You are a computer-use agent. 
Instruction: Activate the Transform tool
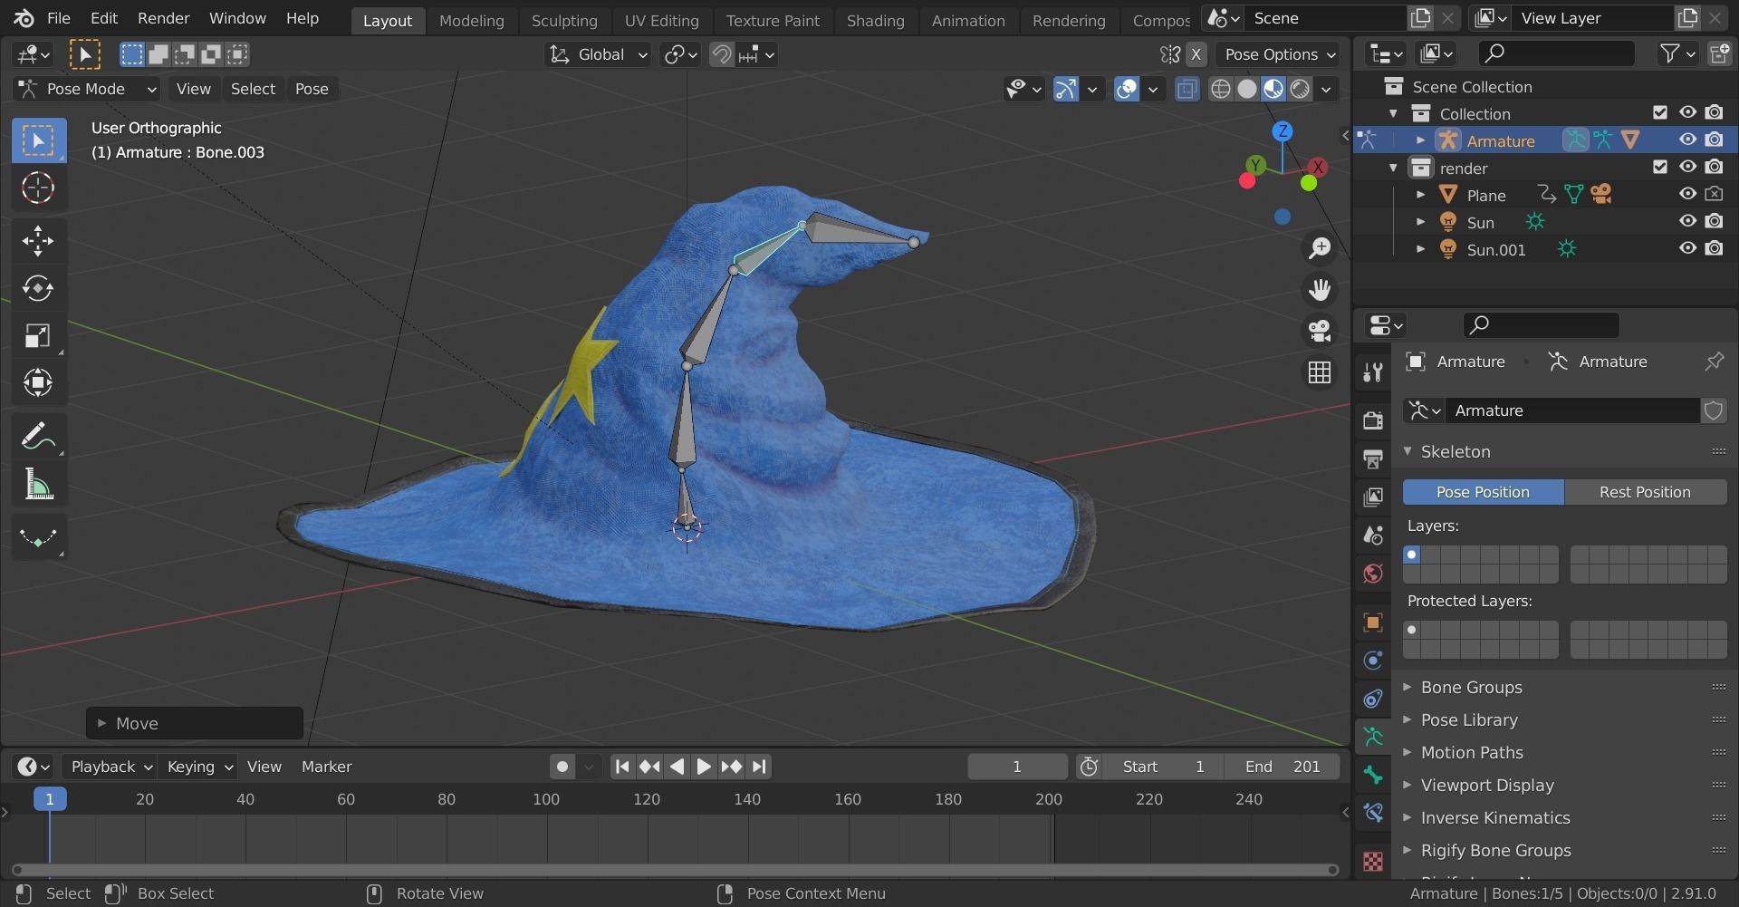coord(38,382)
